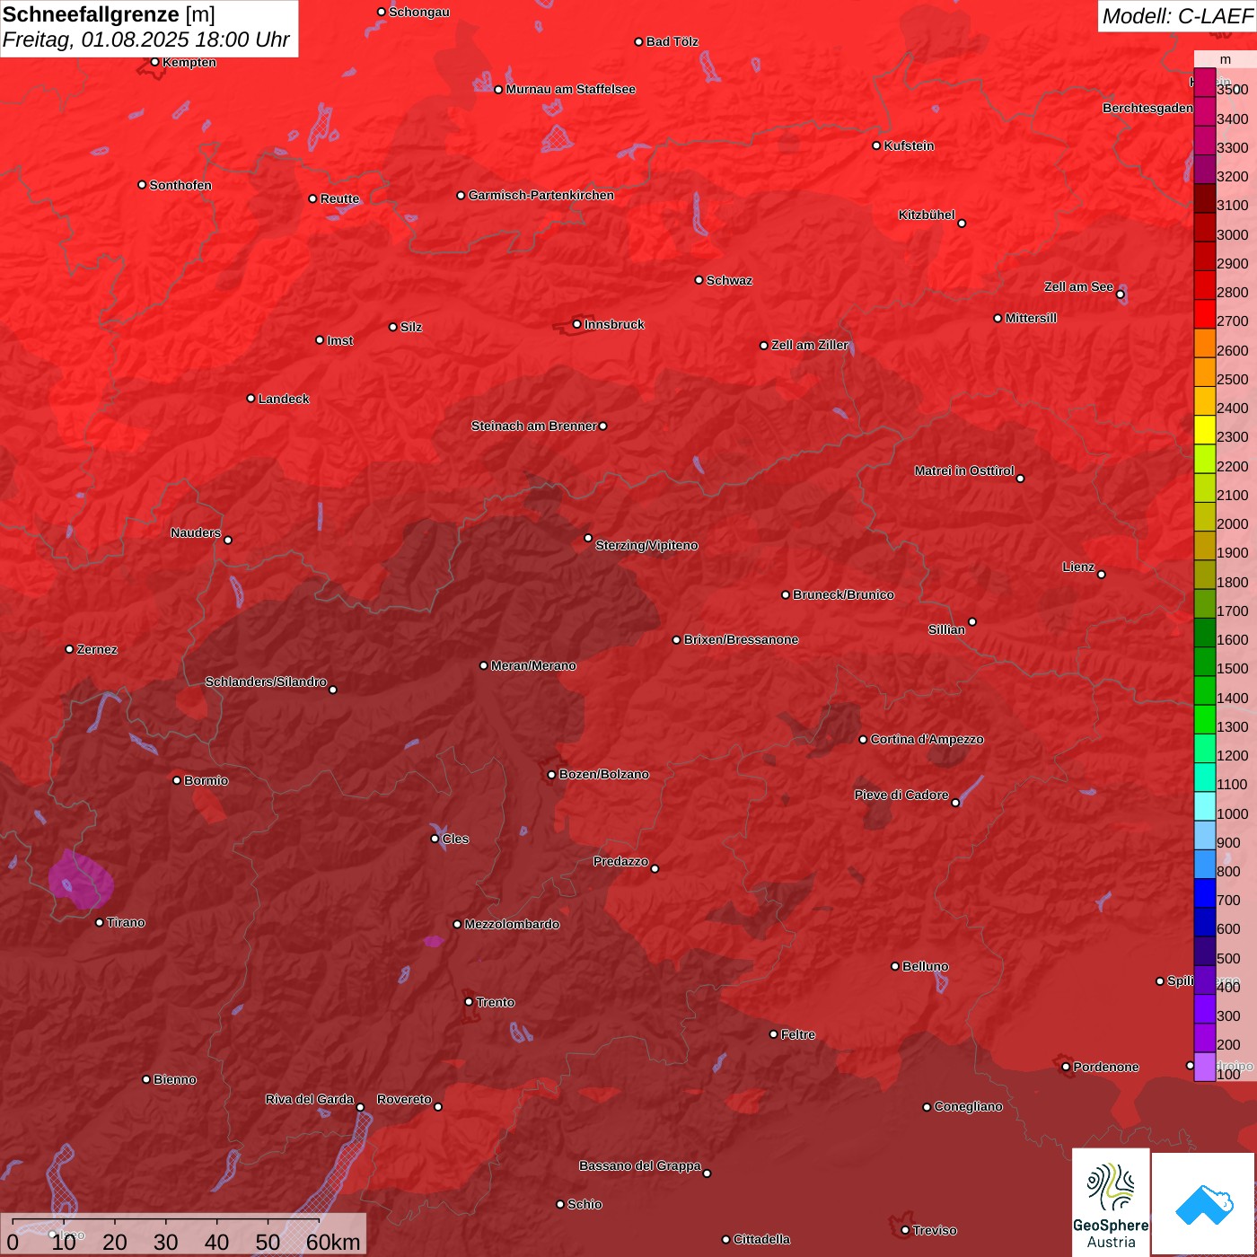Click the Landeck city marker dot
The height and width of the screenshot is (1257, 1257).
[251, 399]
